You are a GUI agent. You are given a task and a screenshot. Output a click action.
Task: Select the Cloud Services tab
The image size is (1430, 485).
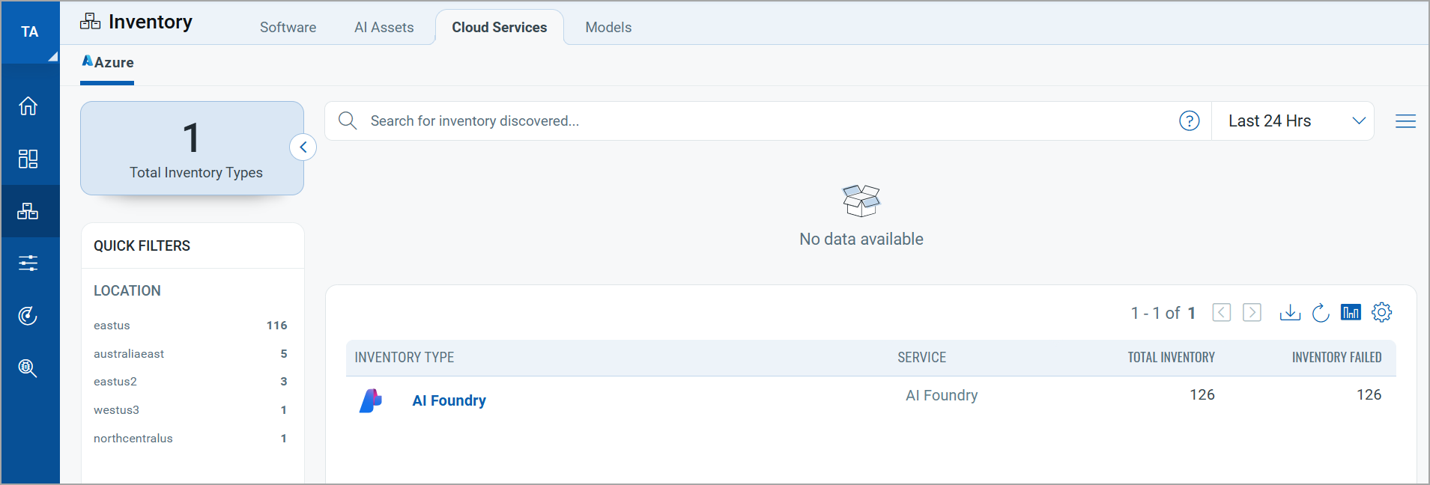click(x=500, y=28)
